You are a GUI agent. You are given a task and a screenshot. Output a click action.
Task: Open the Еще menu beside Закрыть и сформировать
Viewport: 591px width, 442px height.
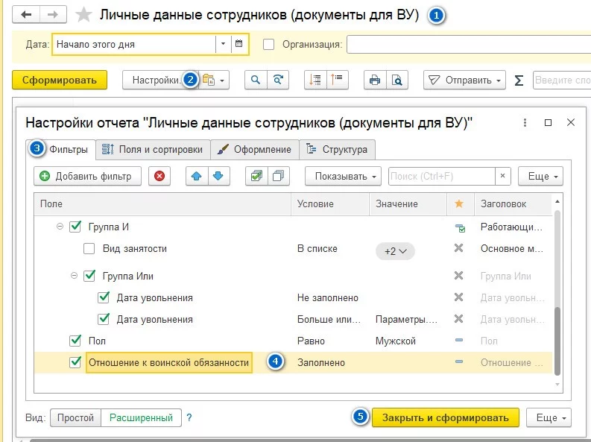pos(549,417)
